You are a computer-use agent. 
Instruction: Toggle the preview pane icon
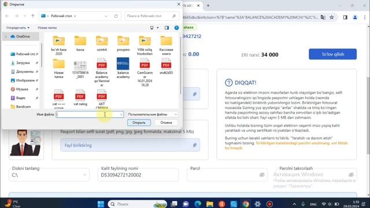point(167,28)
